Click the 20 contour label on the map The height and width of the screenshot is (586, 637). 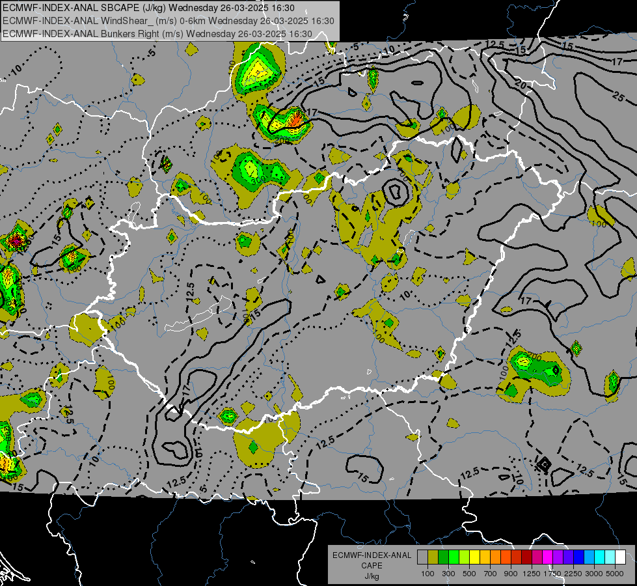coord(521,85)
